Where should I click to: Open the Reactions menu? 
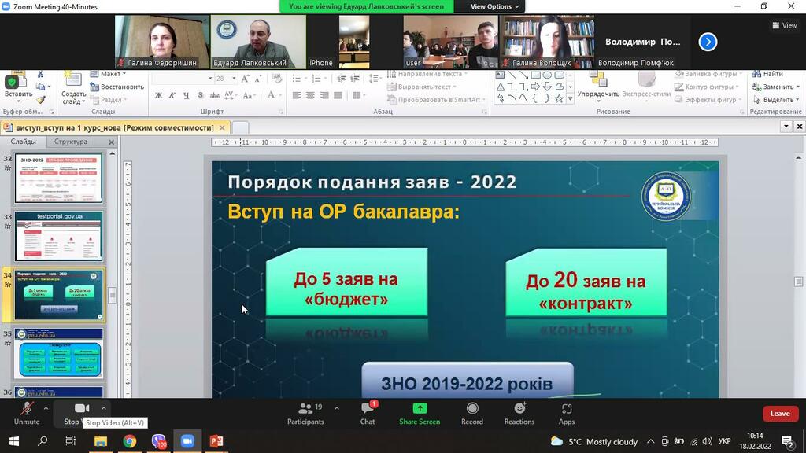pos(519,413)
